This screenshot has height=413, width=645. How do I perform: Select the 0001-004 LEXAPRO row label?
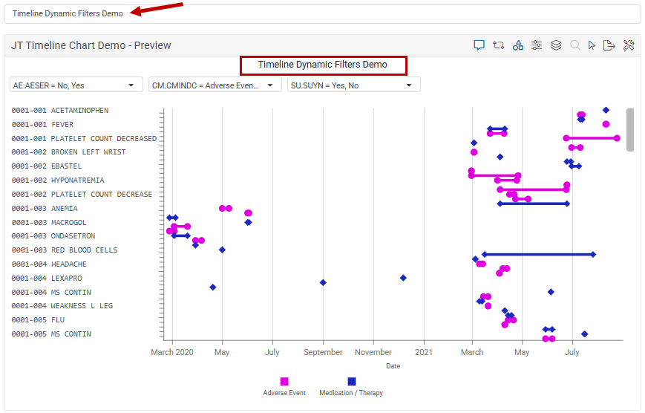tap(47, 279)
